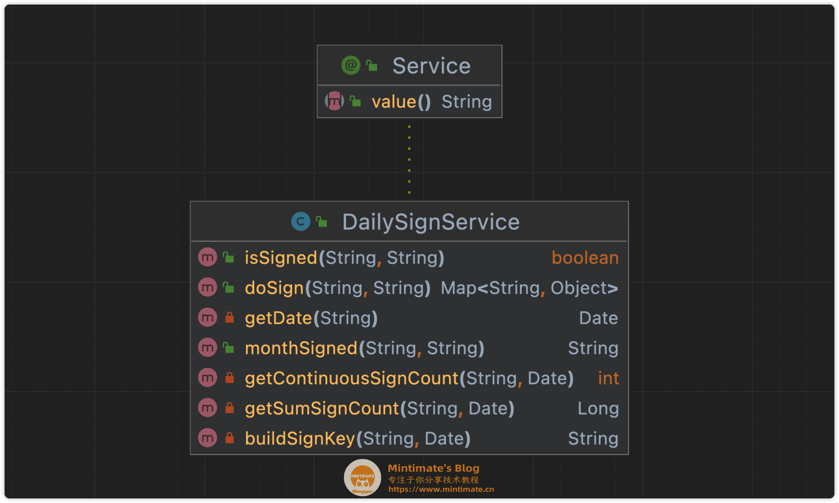Screen dimensions: 839x503
Task: Select the DailySignService class title
Action: pos(431,222)
